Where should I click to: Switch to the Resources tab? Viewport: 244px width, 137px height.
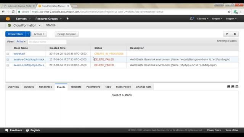(45, 87)
